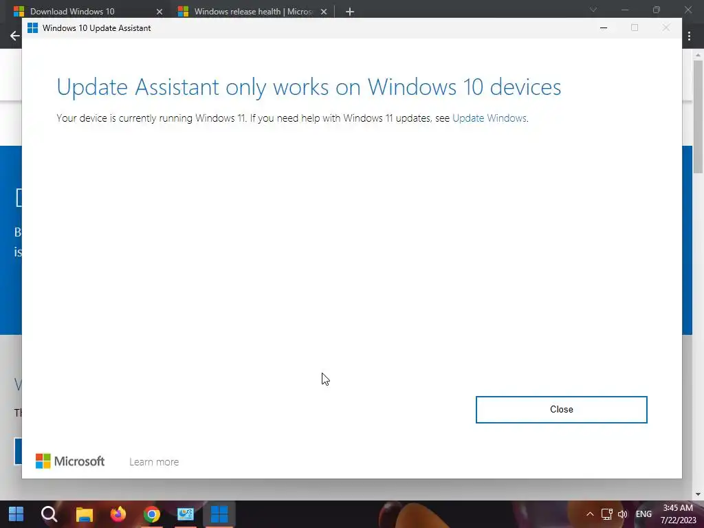Open taskbar Search
Screen dimensions: 704x528
[49, 514]
